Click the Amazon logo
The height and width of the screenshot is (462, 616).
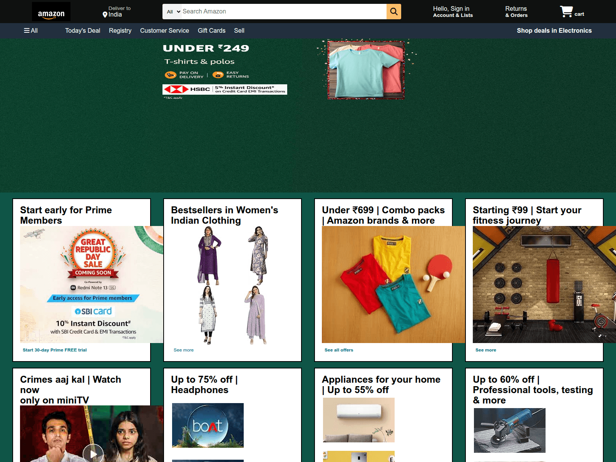point(51,12)
